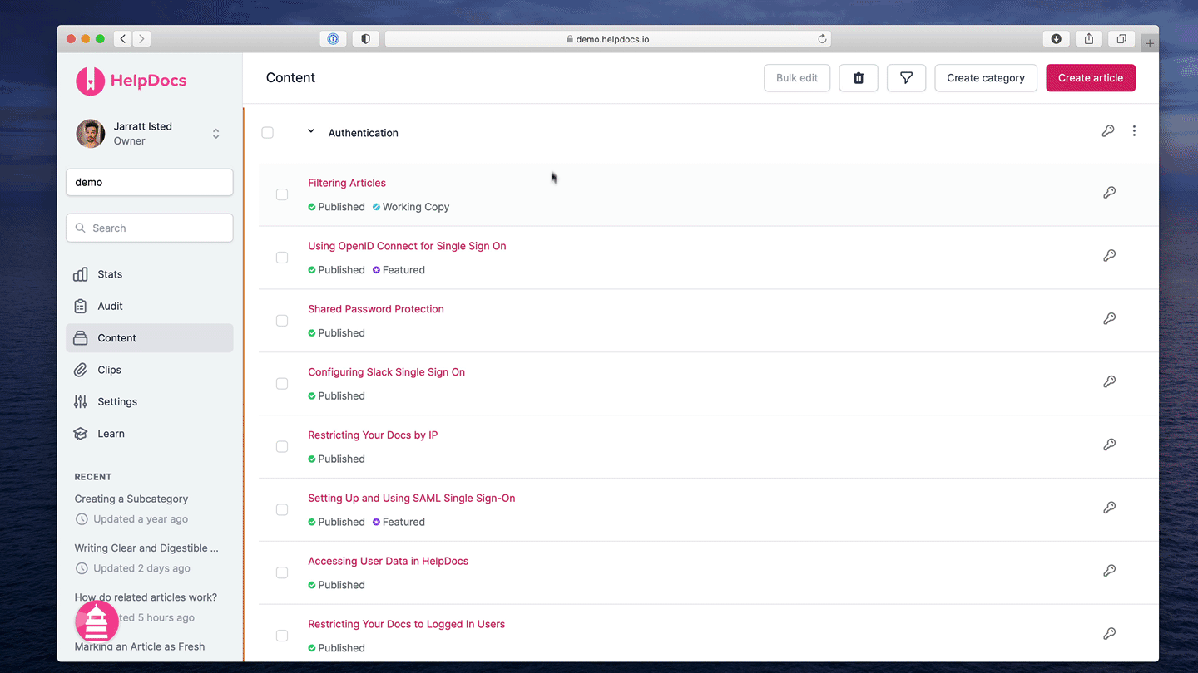
Task: Open the Filtering Articles article
Action: (x=347, y=183)
